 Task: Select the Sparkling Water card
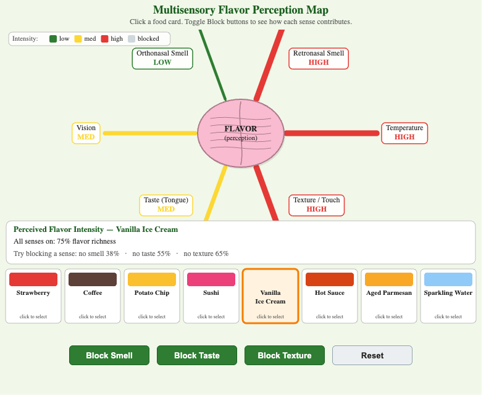[x=448, y=296]
